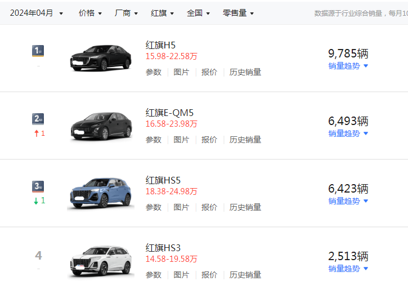This screenshot has width=408, height=290.
Task: Expand 销量趋势 for 红旗H5
Action: click(348, 66)
